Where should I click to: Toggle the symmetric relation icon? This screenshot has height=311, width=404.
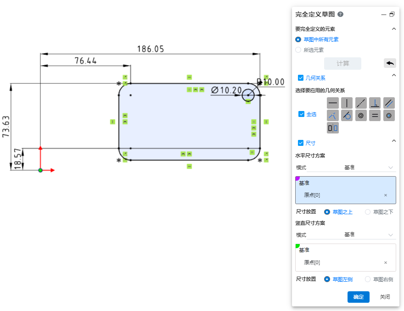click(x=333, y=128)
